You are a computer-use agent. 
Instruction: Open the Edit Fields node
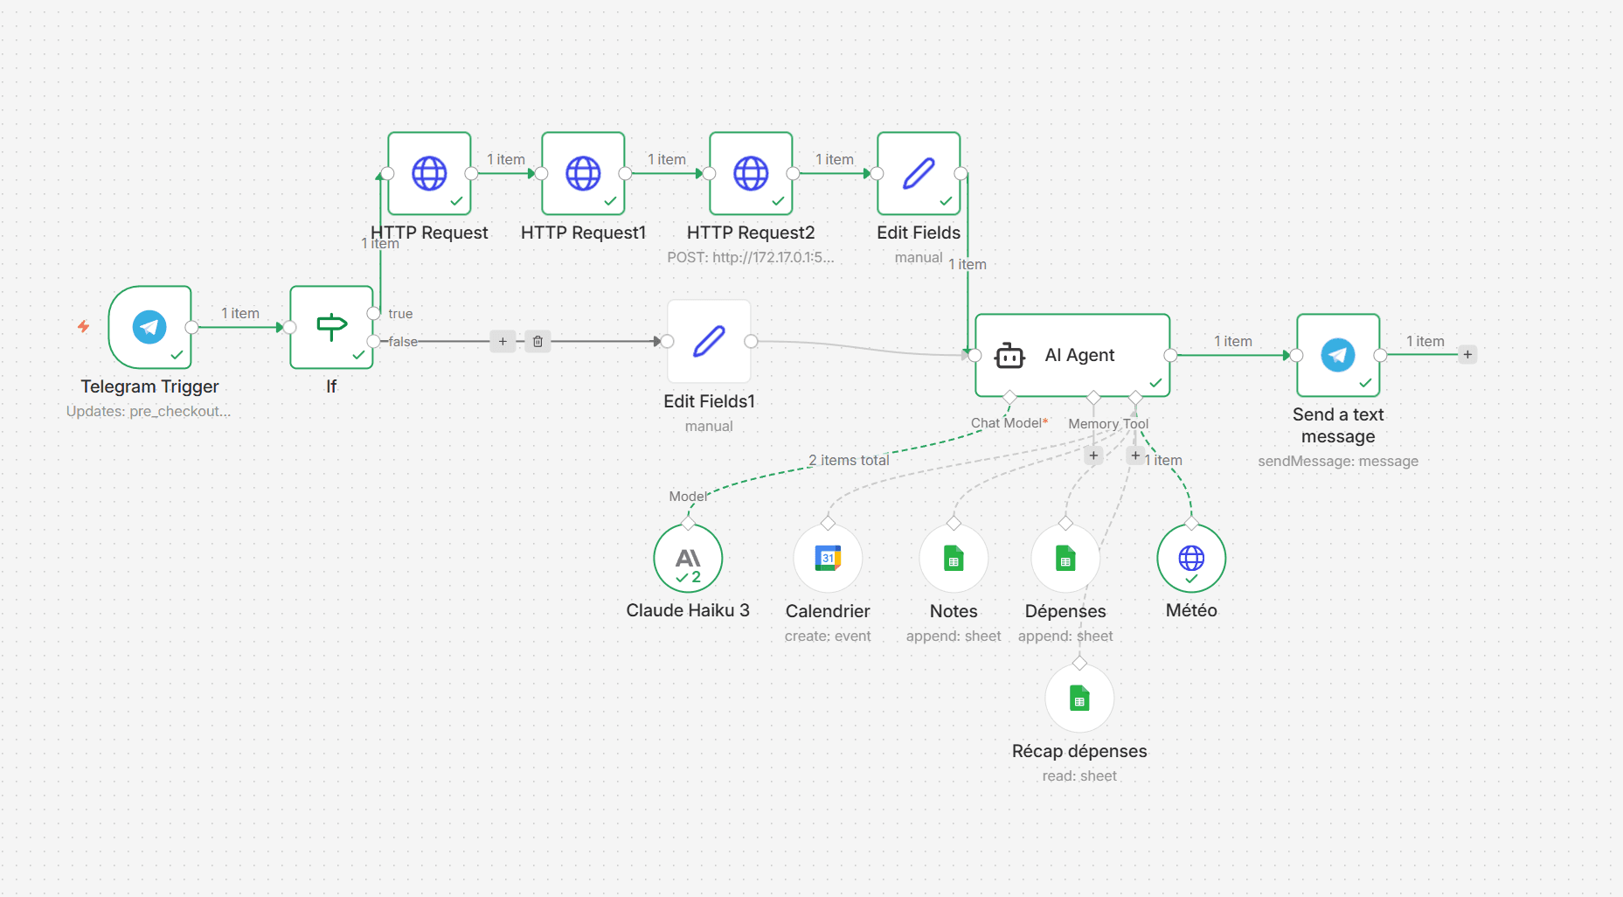pos(919,174)
